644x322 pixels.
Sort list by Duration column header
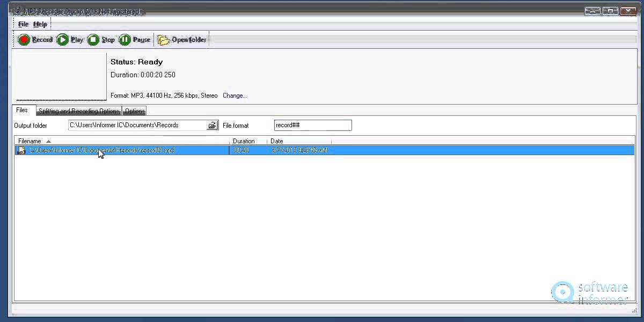[x=248, y=141]
